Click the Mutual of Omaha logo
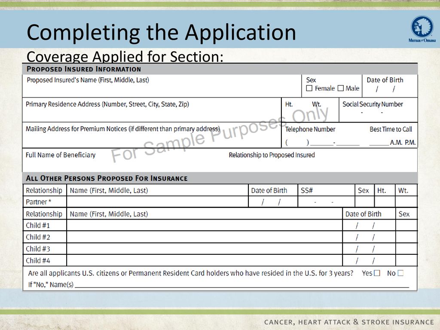 tap(422, 29)
